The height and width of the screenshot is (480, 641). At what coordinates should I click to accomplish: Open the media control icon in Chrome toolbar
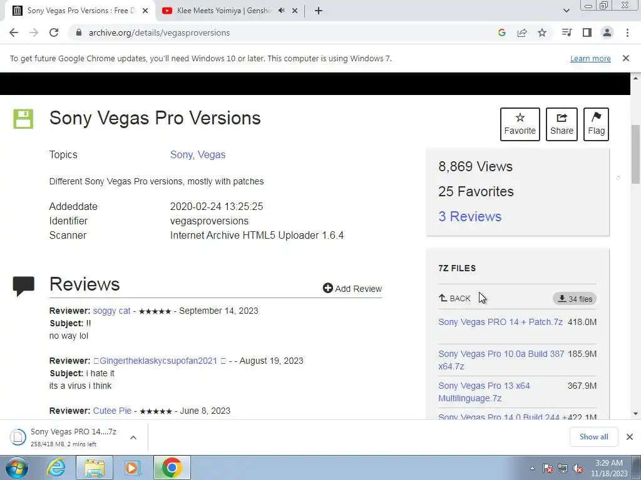pyautogui.click(x=567, y=32)
